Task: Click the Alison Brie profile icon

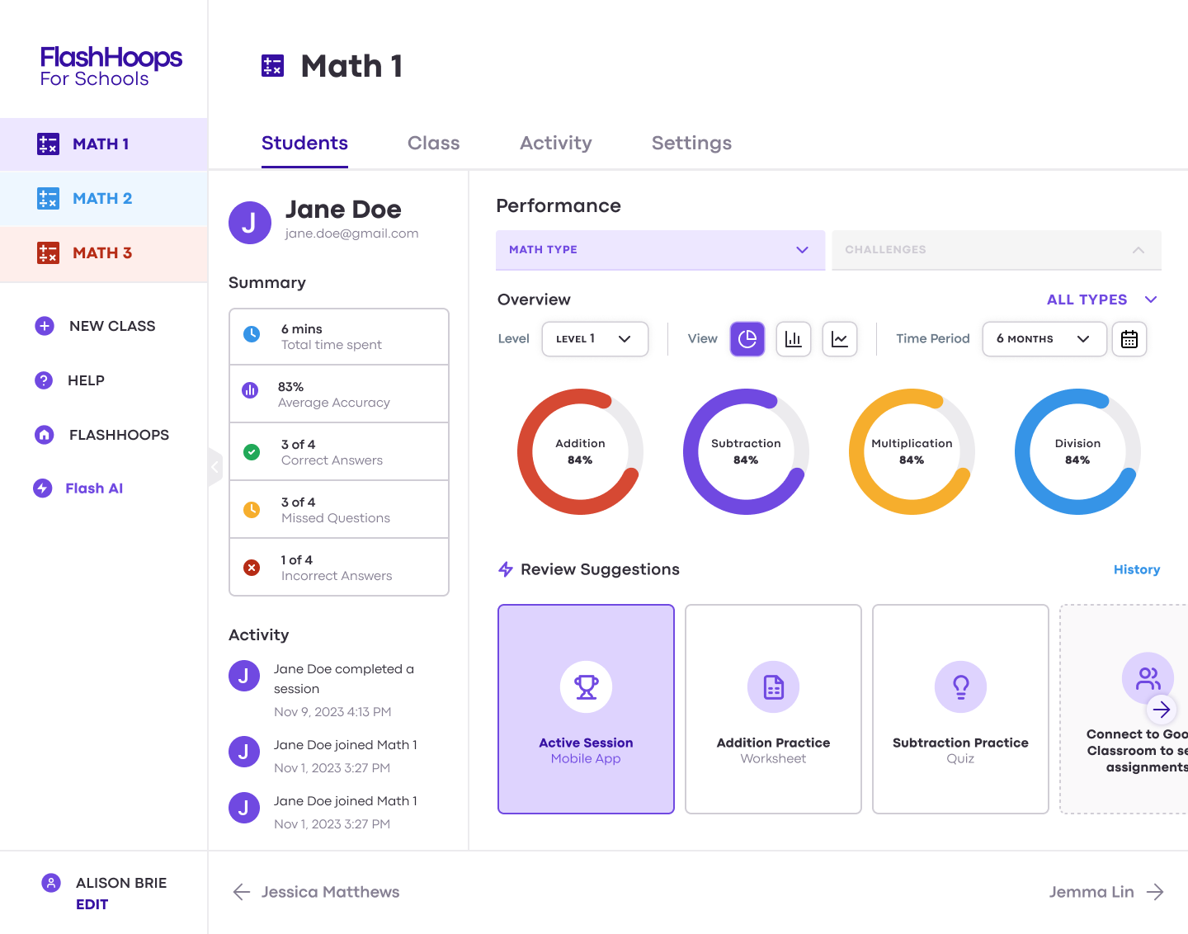Action: tap(51, 883)
